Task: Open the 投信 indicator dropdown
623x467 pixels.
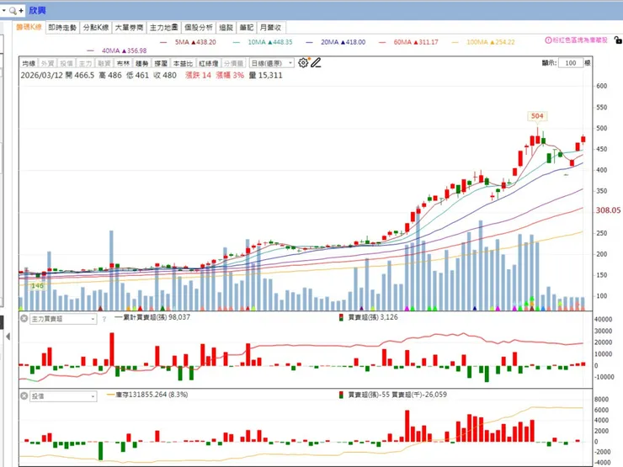Action: pyautogui.click(x=63, y=396)
